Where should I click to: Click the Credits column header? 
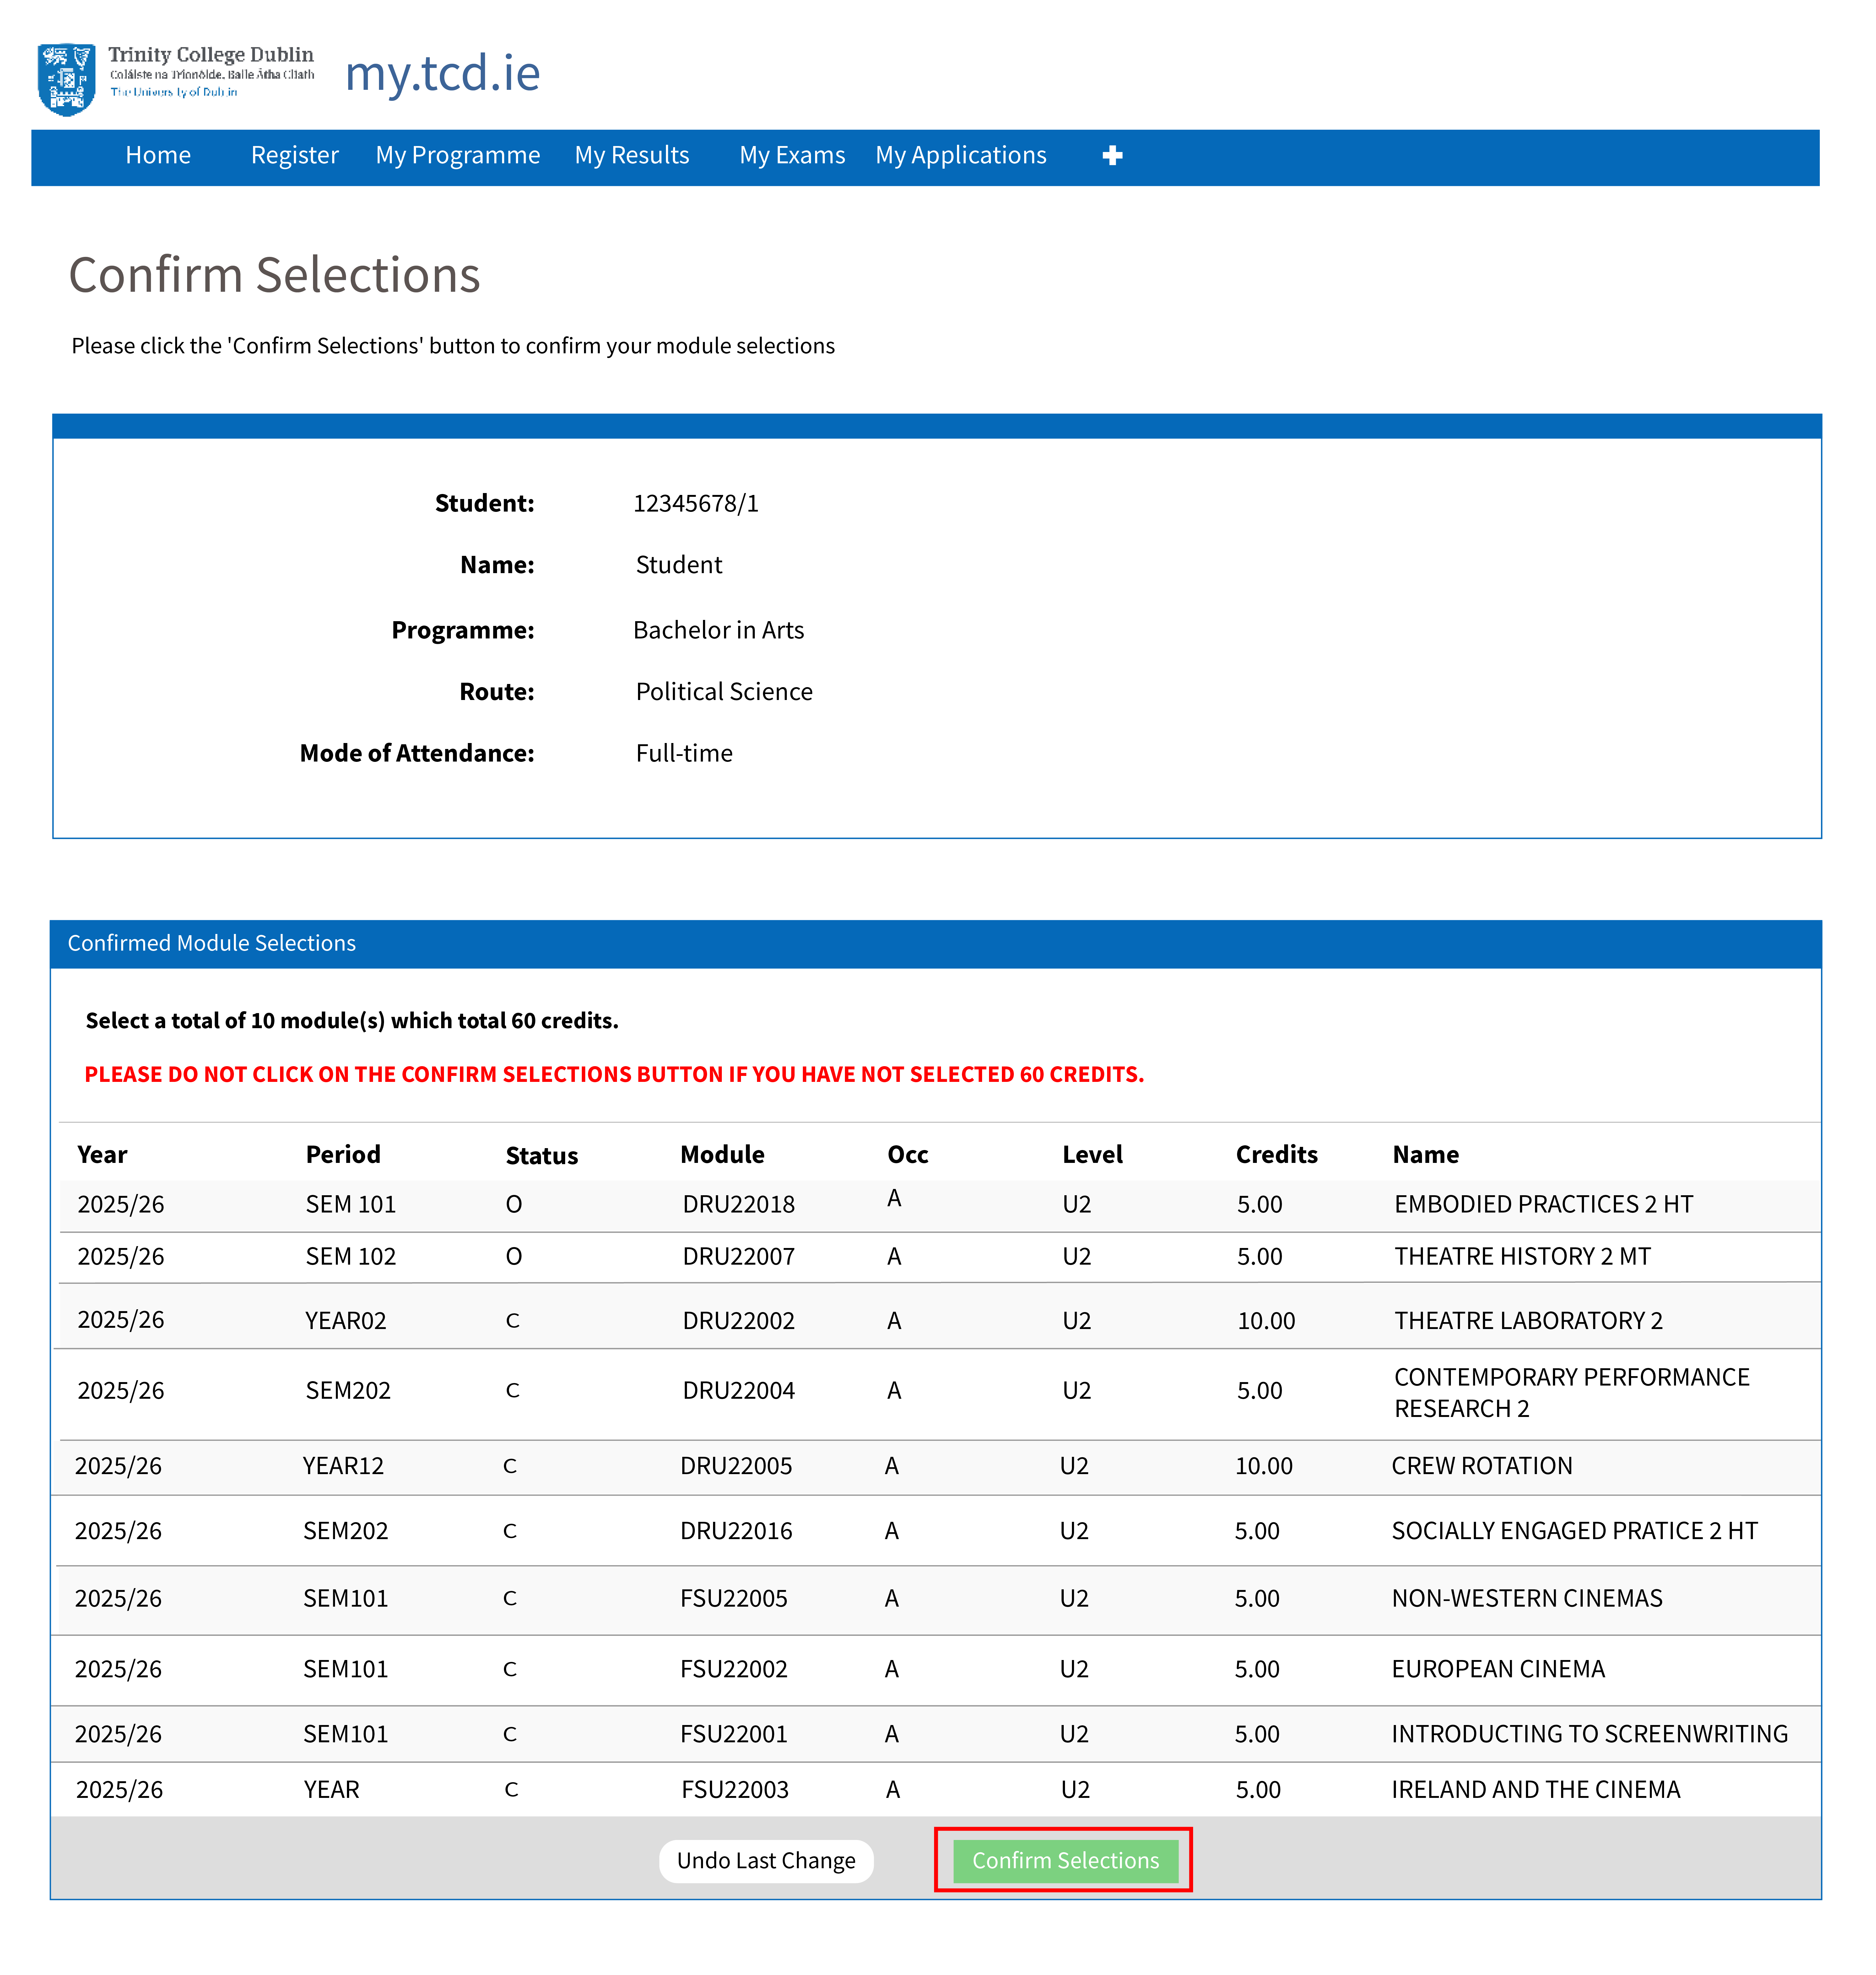coord(1276,1154)
